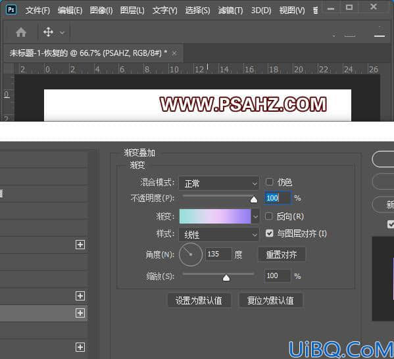The height and width of the screenshot is (359, 394).
Task: Open the 滤镜(T) menu
Action: point(230,11)
